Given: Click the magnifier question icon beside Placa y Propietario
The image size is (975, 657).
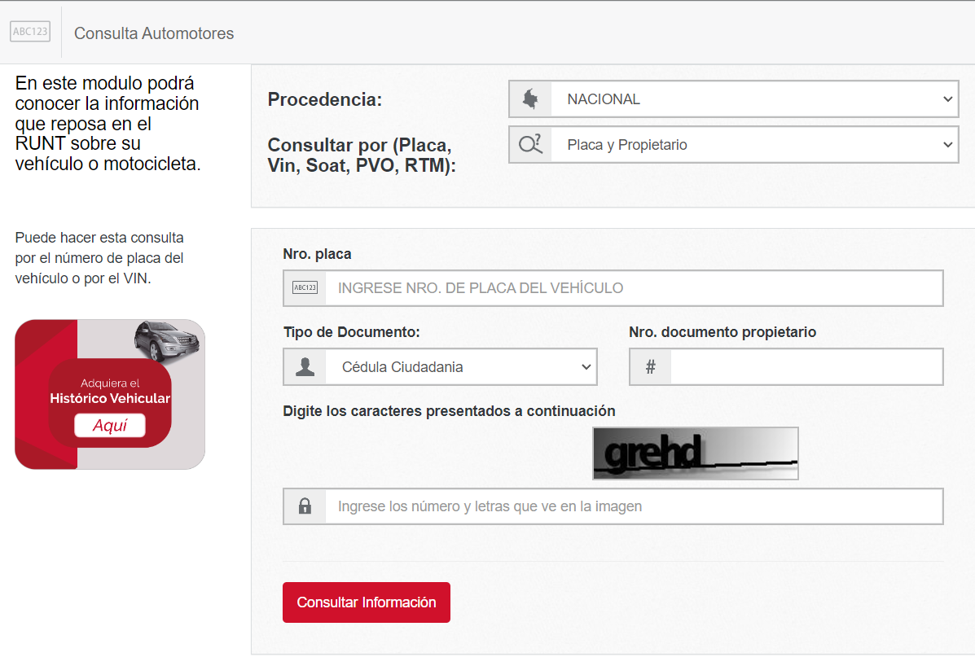Looking at the screenshot, I should pyautogui.click(x=530, y=144).
